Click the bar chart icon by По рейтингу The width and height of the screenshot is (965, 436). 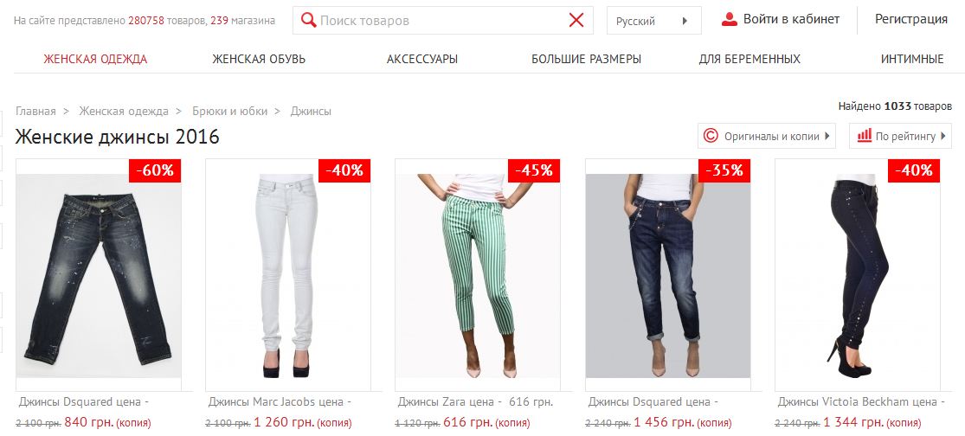(864, 135)
